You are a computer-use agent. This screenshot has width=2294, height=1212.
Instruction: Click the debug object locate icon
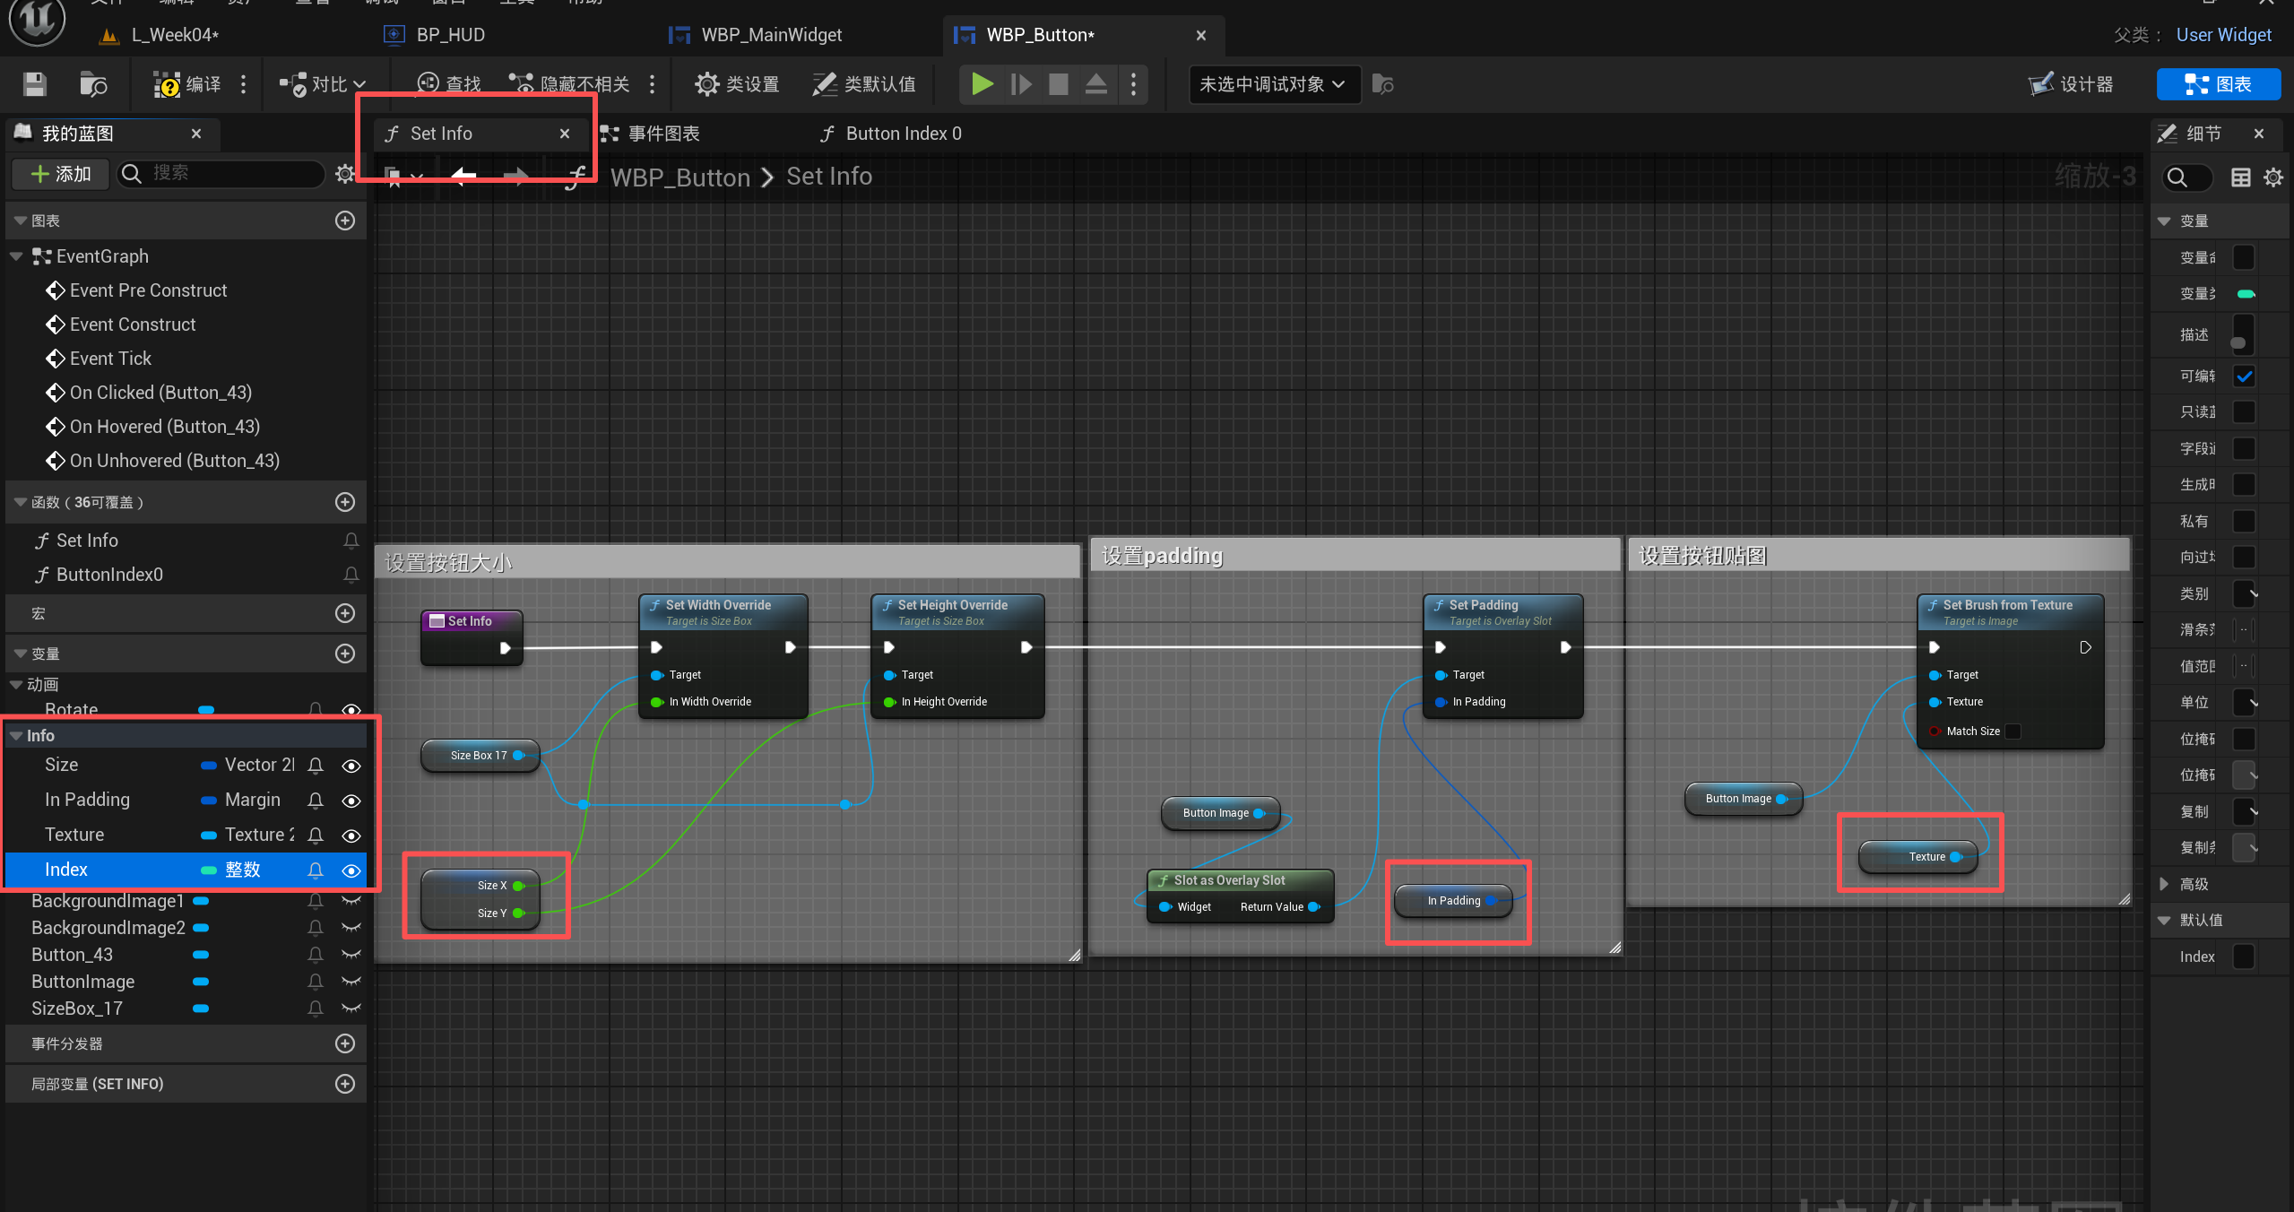click(x=1382, y=84)
